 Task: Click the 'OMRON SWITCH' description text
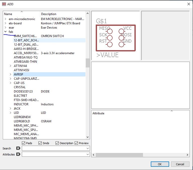(x=53, y=36)
